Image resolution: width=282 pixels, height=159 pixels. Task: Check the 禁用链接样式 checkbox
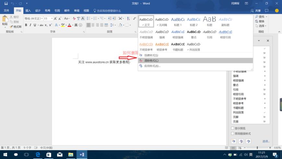point(232,134)
